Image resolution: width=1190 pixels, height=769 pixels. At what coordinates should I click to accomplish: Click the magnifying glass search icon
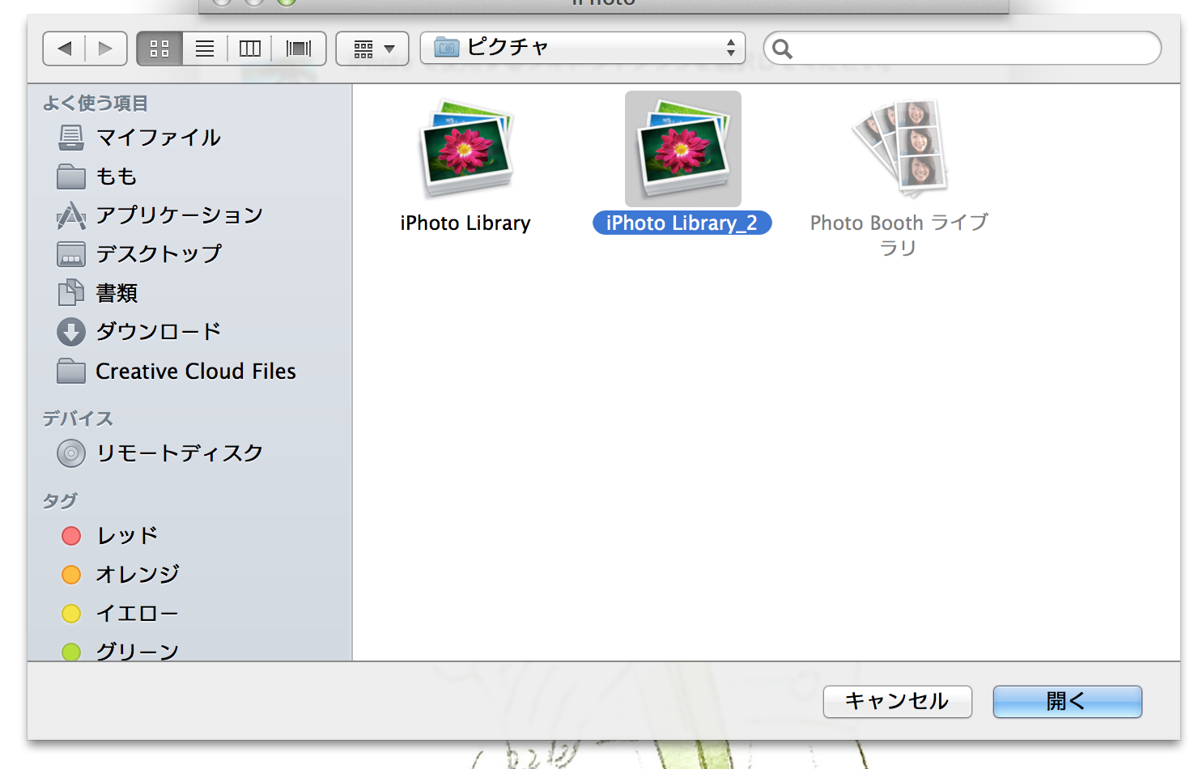(782, 49)
